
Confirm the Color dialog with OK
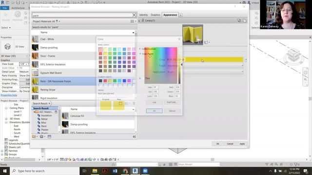pos(154,111)
